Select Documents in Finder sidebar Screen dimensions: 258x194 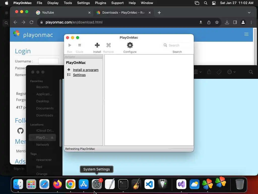[x=45, y=108]
